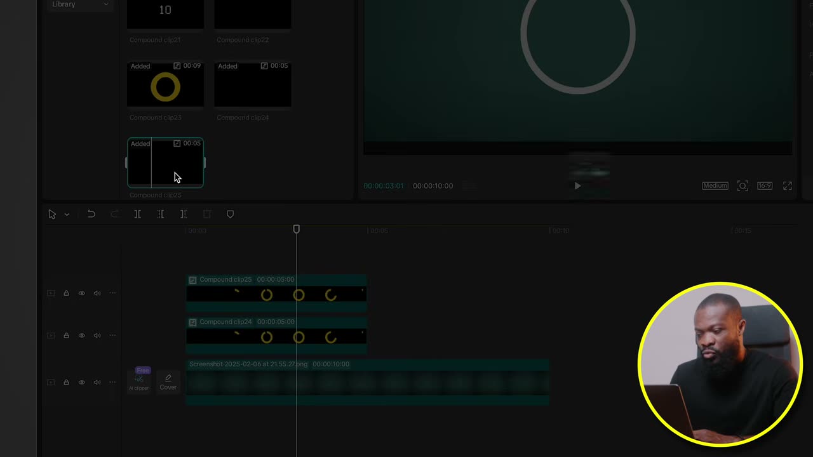813x457 pixels.
Task: Choose the Select pointer tool
Action: pos(52,215)
